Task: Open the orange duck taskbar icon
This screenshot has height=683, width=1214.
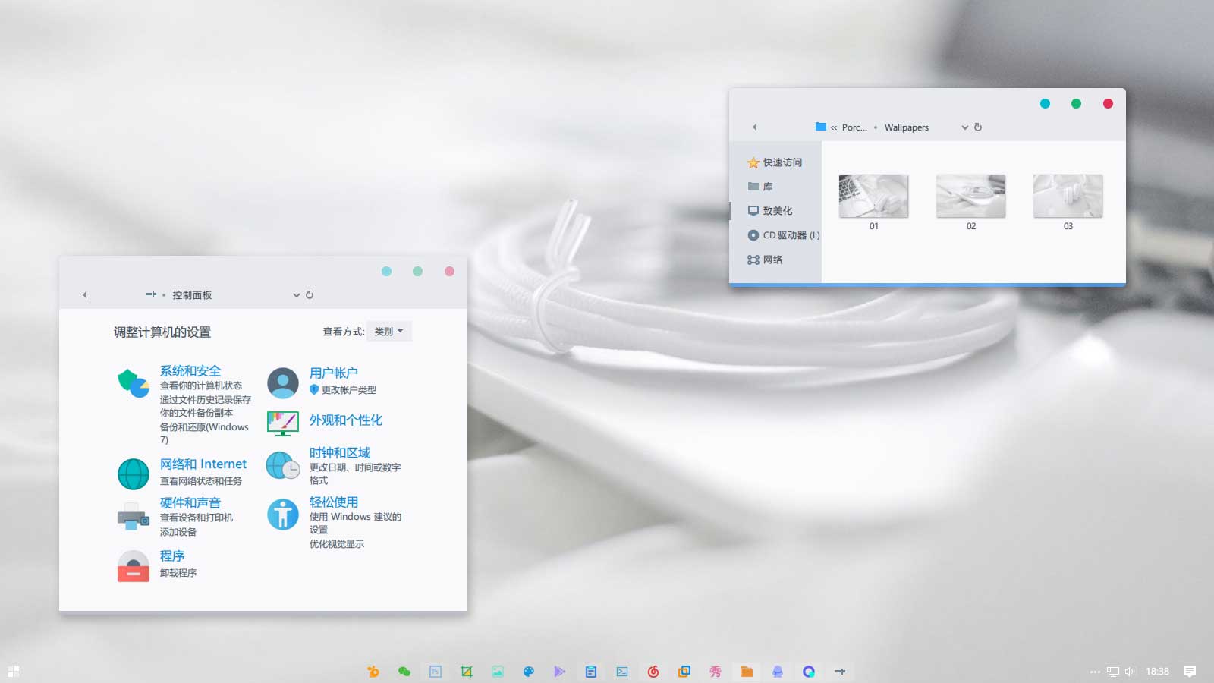Action: pyautogui.click(x=373, y=672)
